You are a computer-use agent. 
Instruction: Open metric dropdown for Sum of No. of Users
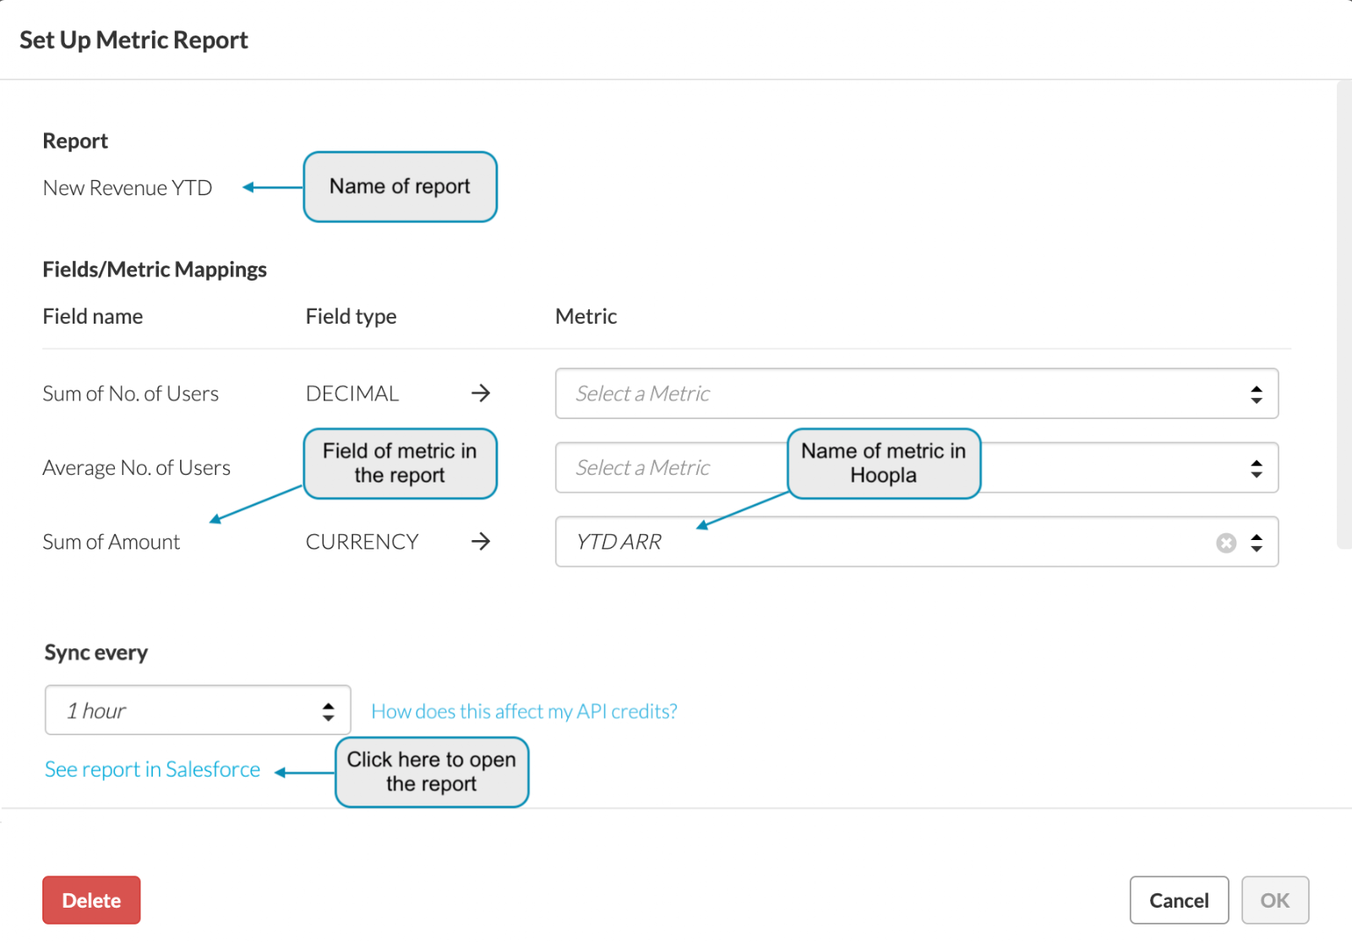pyautogui.click(x=917, y=393)
